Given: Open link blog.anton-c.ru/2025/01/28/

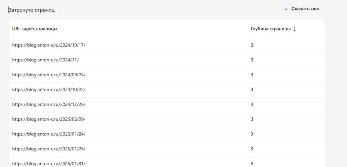Looking at the screenshot, I should [x=49, y=149].
